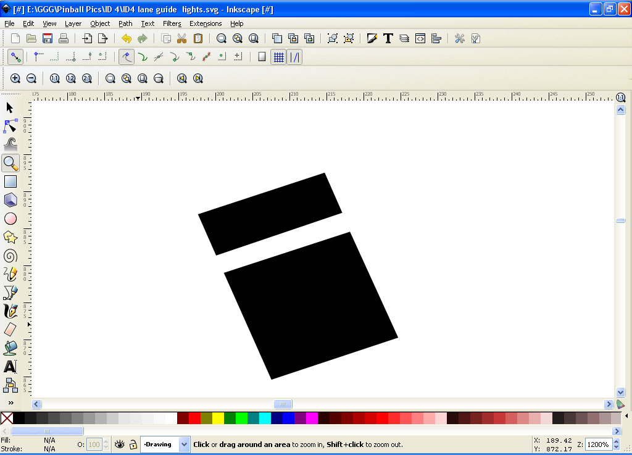Pick the yellow color swatch
This screenshot has width=632, height=455.
[218, 419]
